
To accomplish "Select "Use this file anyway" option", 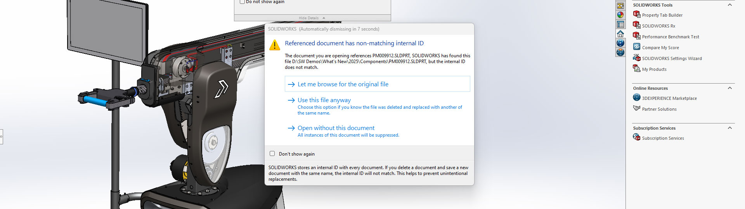I will click(324, 100).
